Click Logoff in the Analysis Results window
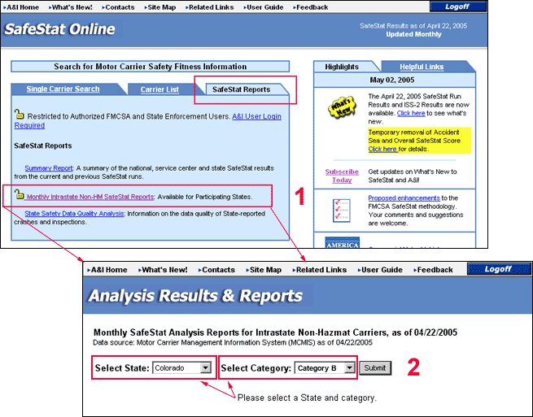 498,269
